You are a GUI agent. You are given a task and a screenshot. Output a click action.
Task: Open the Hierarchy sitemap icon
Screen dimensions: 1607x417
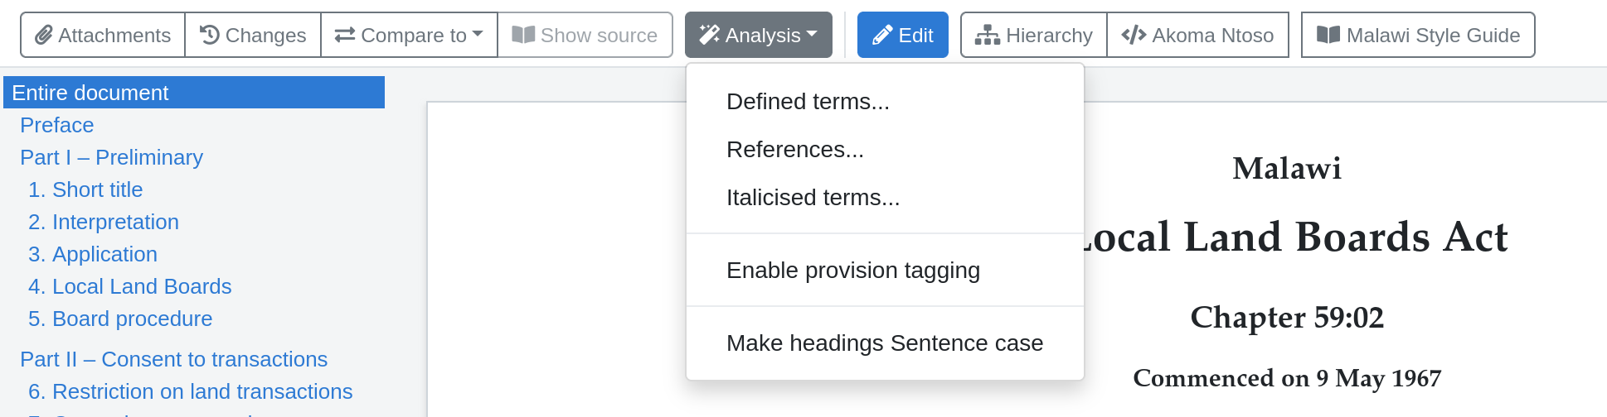tap(987, 36)
